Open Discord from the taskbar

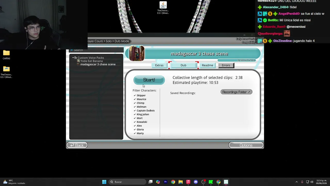click(196, 182)
